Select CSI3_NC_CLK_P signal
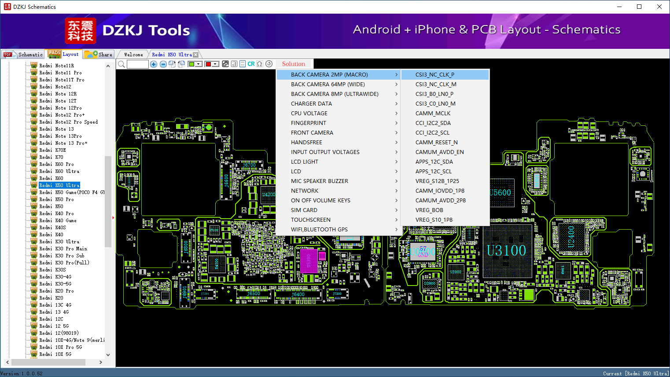The image size is (670, 377). coord(445,75)
